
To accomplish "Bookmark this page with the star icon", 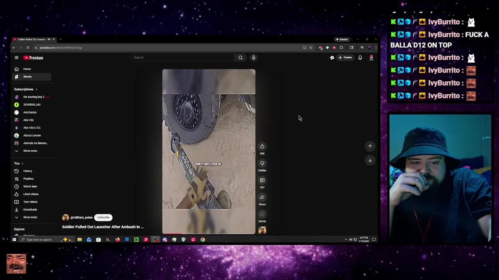I will (311, 47).
